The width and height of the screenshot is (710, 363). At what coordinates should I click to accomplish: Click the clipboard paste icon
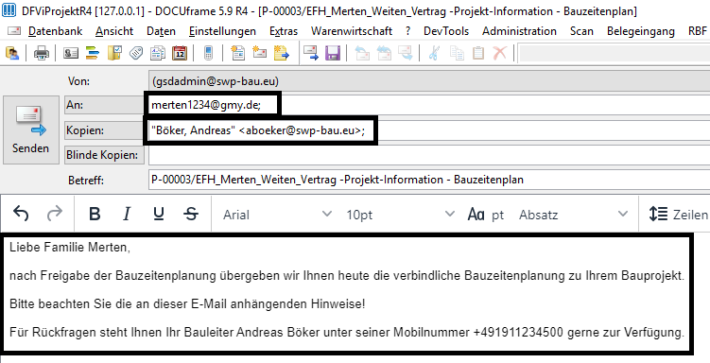tap(478, 53)
